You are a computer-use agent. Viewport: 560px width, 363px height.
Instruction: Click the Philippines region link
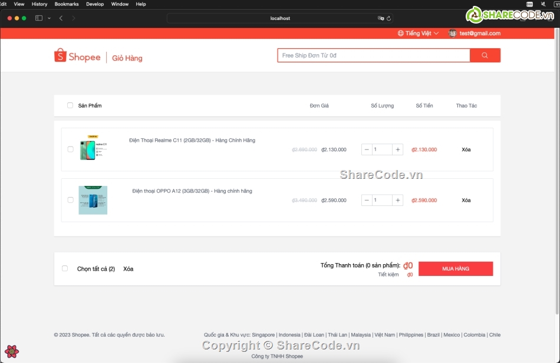(x=411, y=335)
